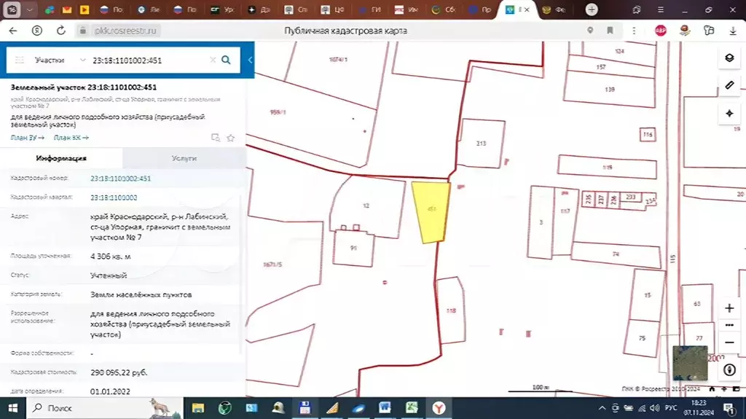Switch to the Услуги tab
Screen dimensions: 746x419
pos(184,158)
